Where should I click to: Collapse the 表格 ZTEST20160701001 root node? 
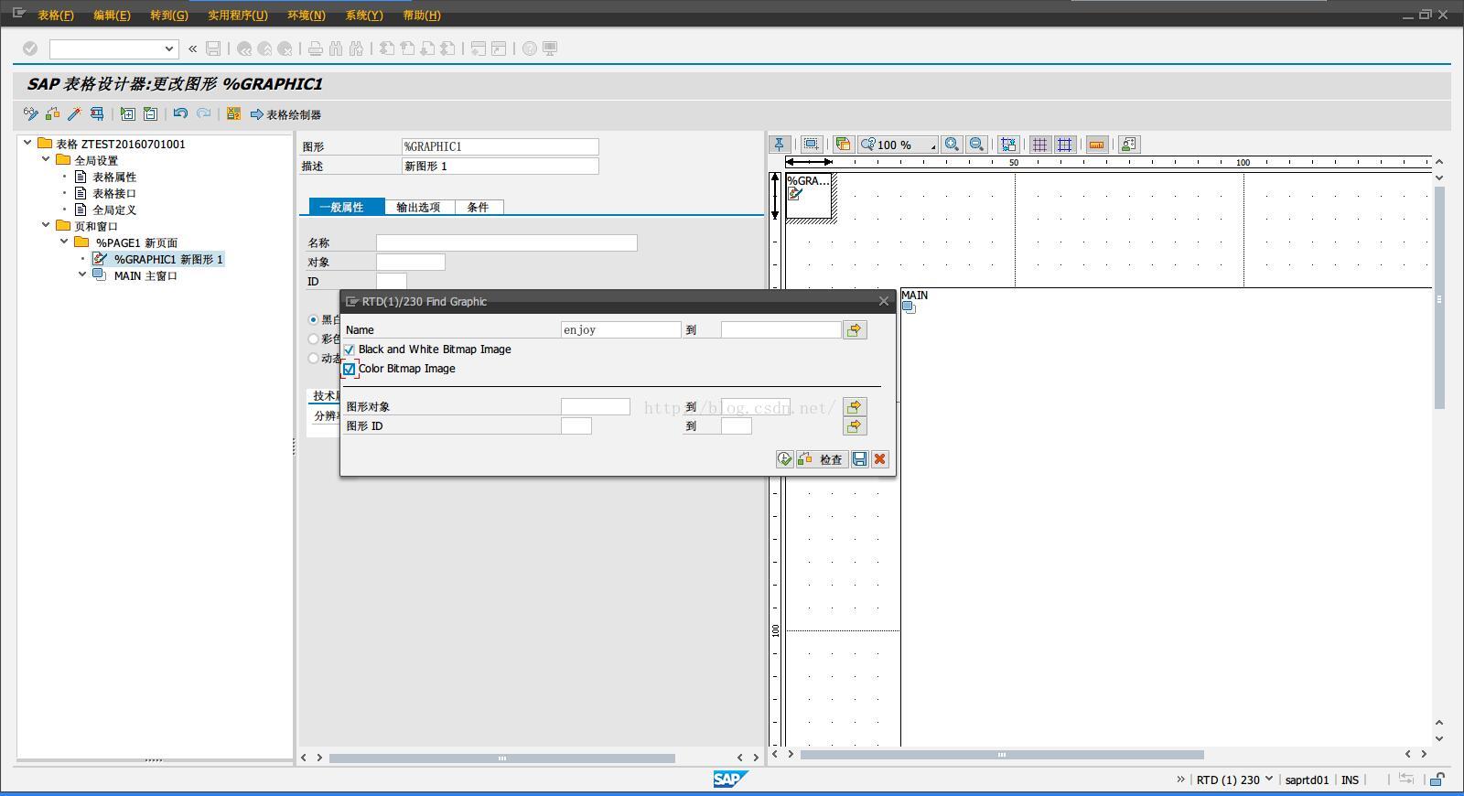tap(27, 143)
